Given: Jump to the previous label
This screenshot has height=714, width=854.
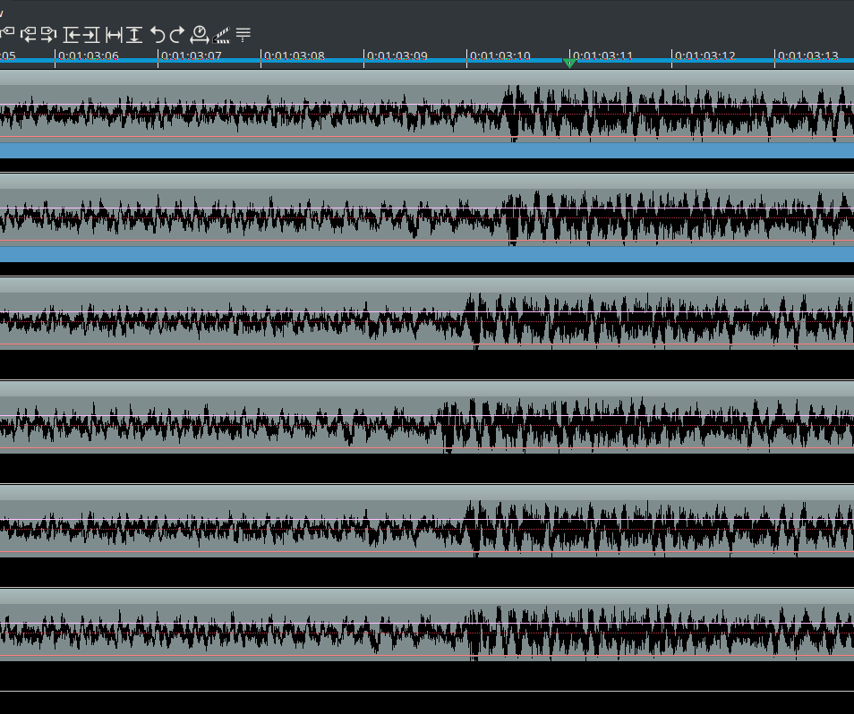Looking at the screenshot, I should (29, 35).
